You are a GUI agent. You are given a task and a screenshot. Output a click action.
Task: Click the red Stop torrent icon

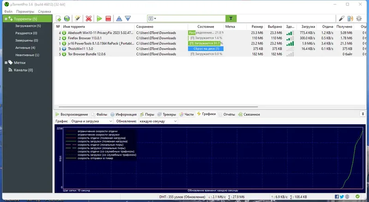[x=108, y=18]
